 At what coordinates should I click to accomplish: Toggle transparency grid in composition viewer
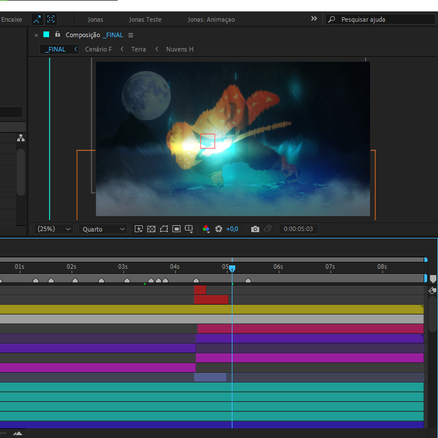tap(151, 229)
